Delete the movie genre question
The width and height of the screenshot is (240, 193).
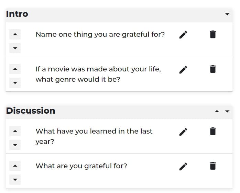(212, 69)
